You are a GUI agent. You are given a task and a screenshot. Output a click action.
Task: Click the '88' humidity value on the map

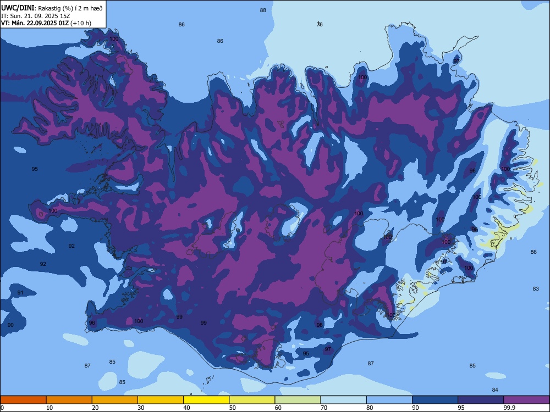263,10
